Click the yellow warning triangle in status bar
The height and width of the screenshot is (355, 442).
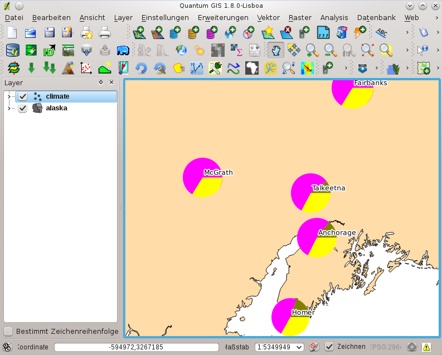(426, 347)
